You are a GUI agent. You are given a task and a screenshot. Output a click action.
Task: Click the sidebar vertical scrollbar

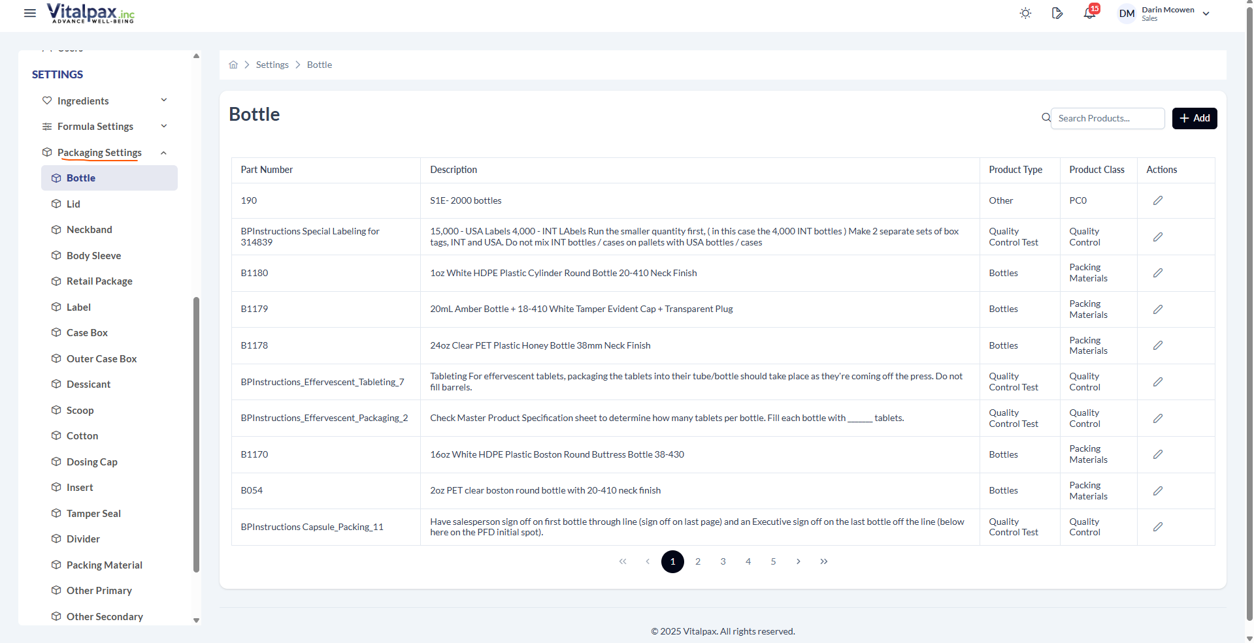click(196, 434)
